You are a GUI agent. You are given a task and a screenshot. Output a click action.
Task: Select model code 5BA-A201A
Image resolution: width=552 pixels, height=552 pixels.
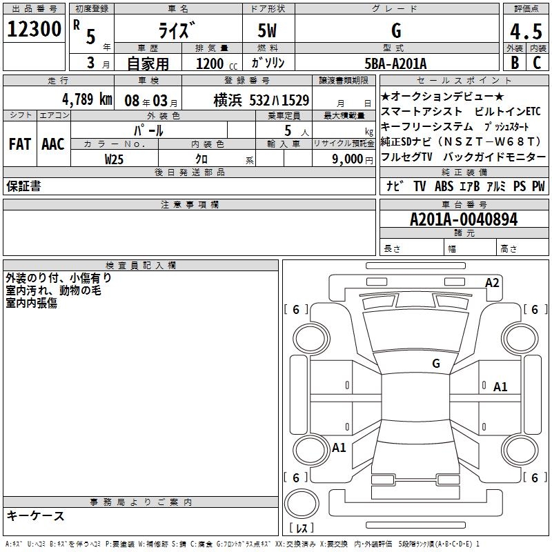(x=395, y=63)
